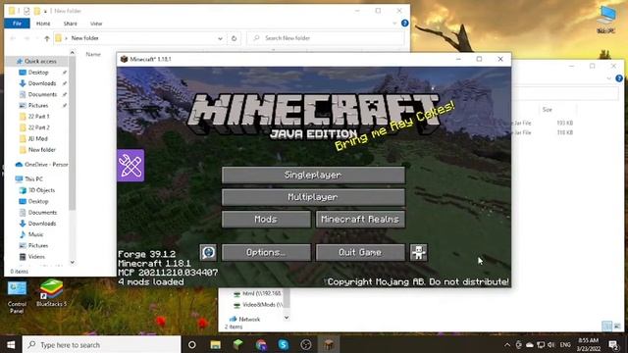The image size is (628, 353).
Task: Click the Minecraft window title icon
Action: pos(125,59)
